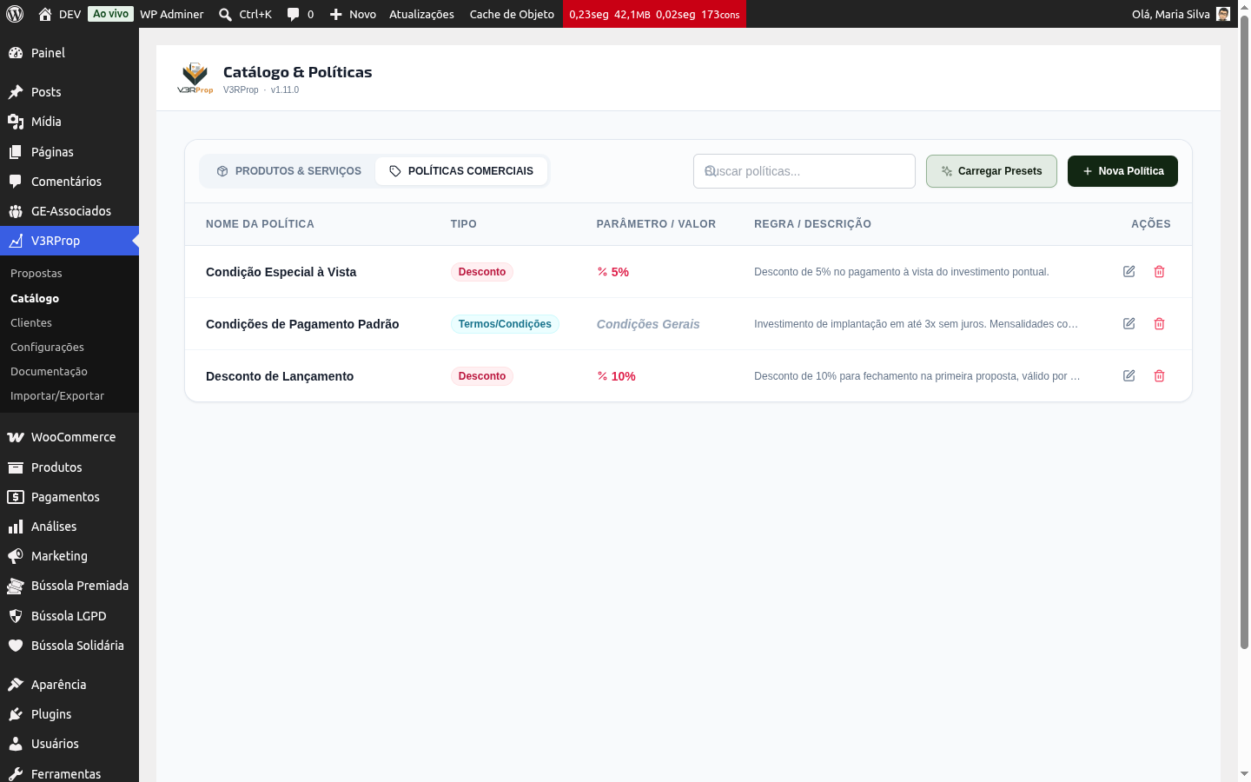Open Propostas in the V3RProp submenu
The image size is (1251, 782).
tap(36, 273)
